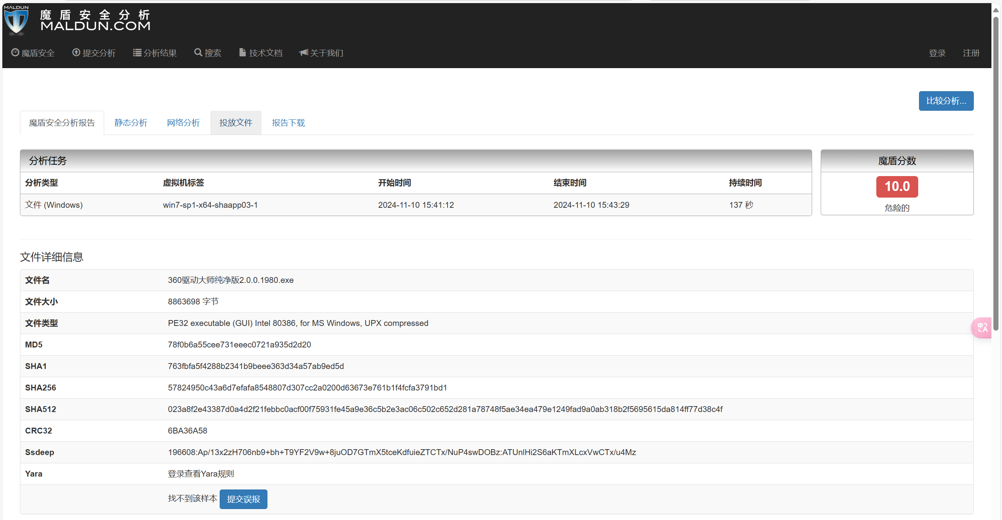Switch to the 静态分析 tab

pos(131,123)
